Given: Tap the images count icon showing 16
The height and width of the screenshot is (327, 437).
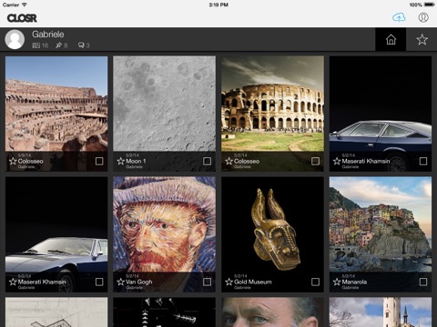Looking at the screenshot, I should (36, 45).
